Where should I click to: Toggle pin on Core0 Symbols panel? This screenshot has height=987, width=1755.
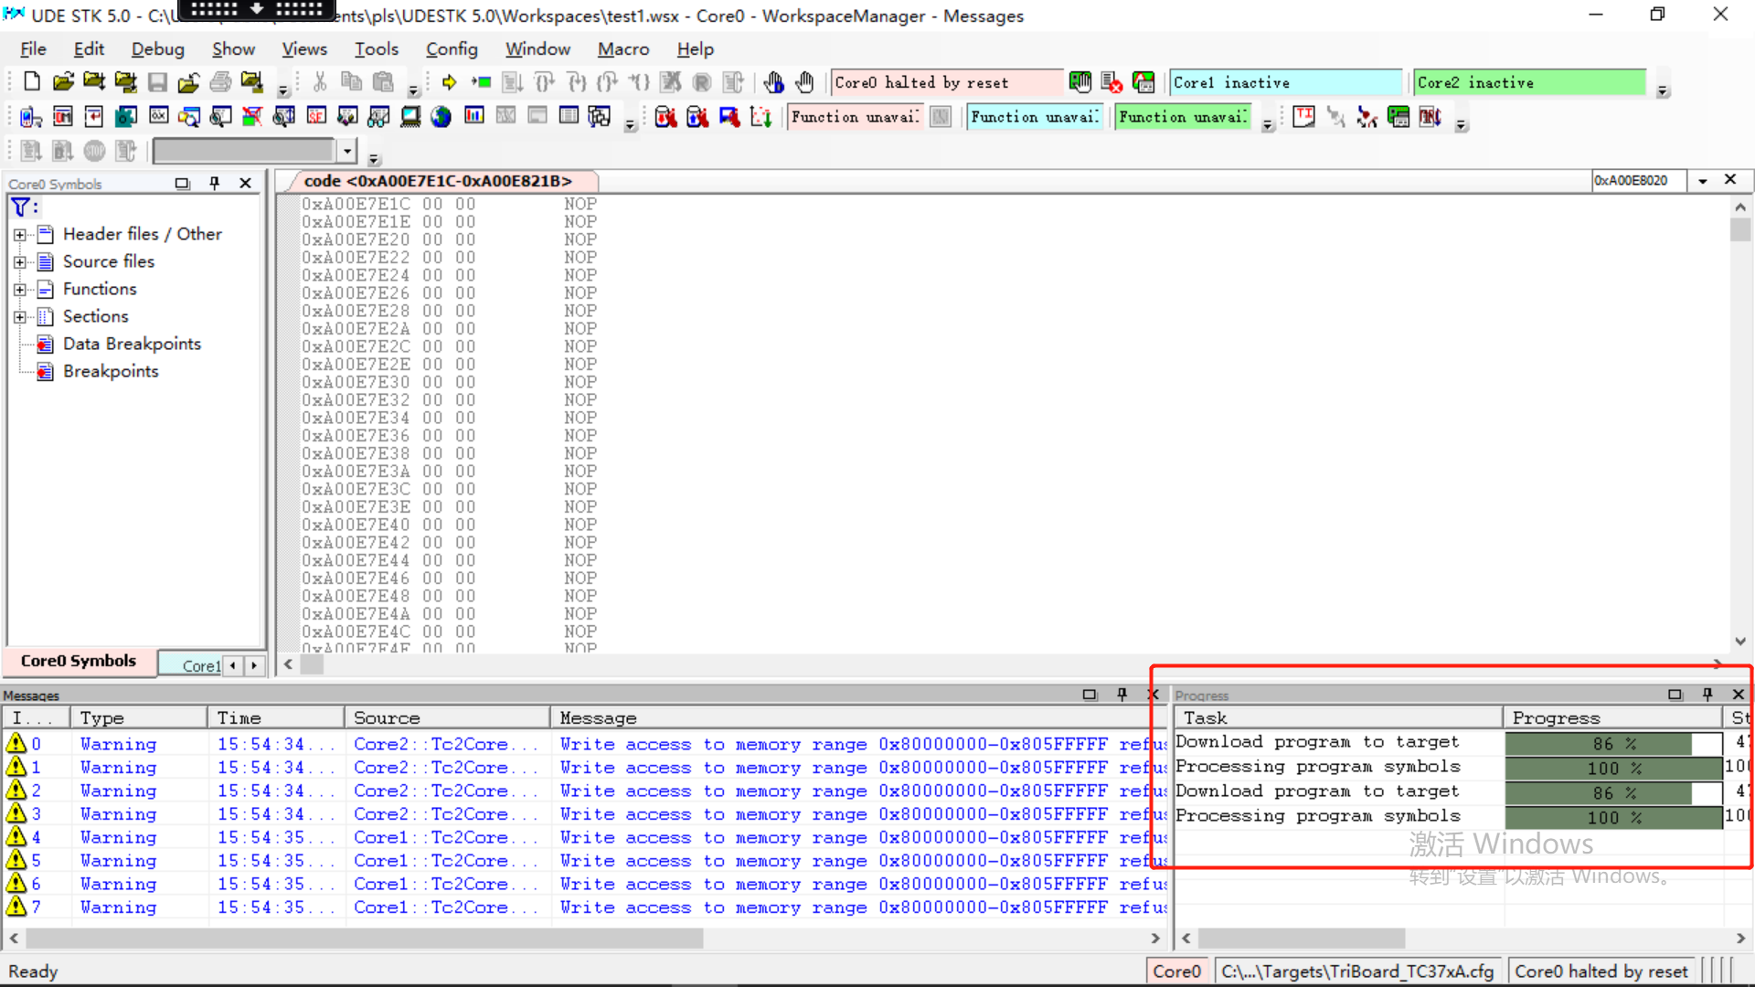pyautogui.click(x=214, y=184)
